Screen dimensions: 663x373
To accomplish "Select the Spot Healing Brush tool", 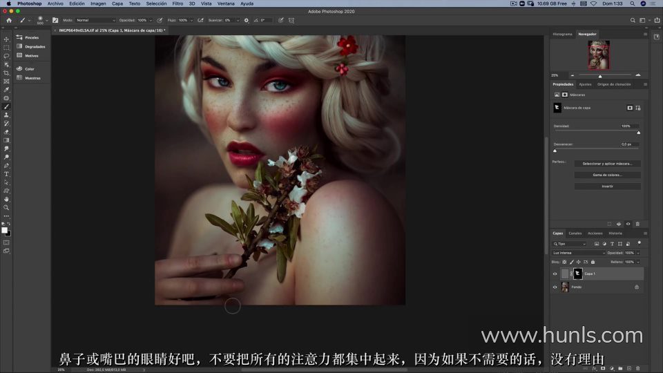I will [x=6, y=99].
